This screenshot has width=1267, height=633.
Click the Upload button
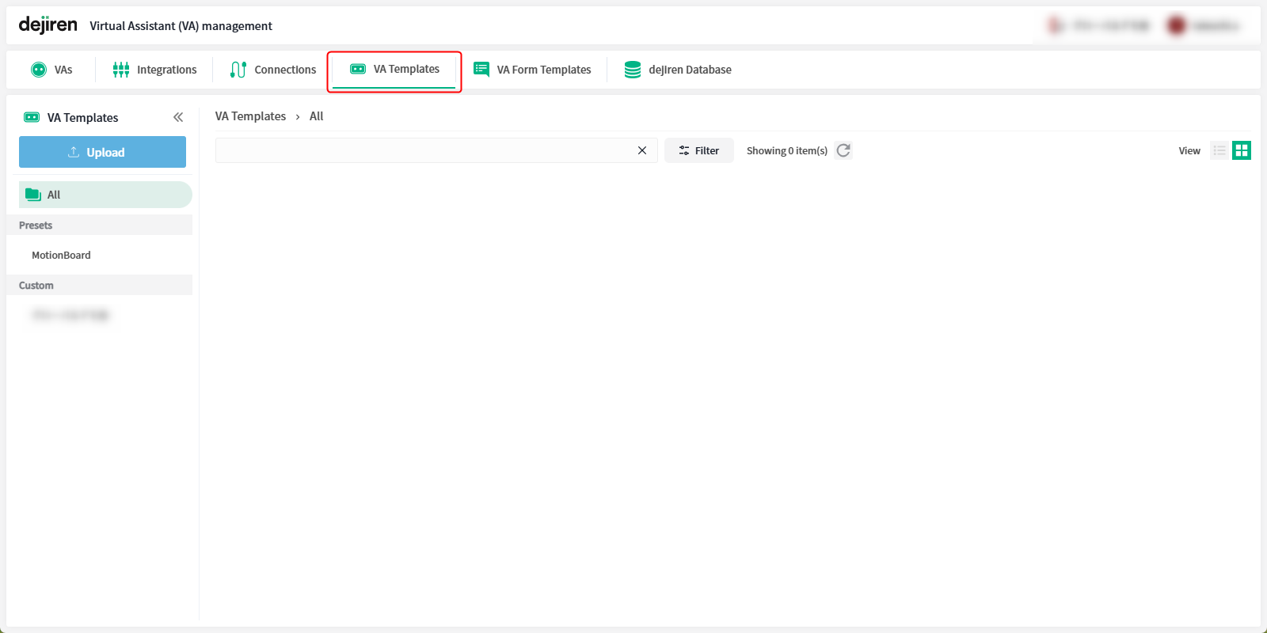tap(102, 152)
